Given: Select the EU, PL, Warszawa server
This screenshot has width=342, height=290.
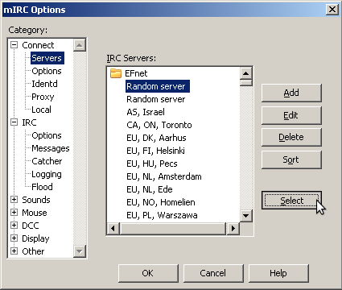Looking at the screenshot, I should 162,215.
